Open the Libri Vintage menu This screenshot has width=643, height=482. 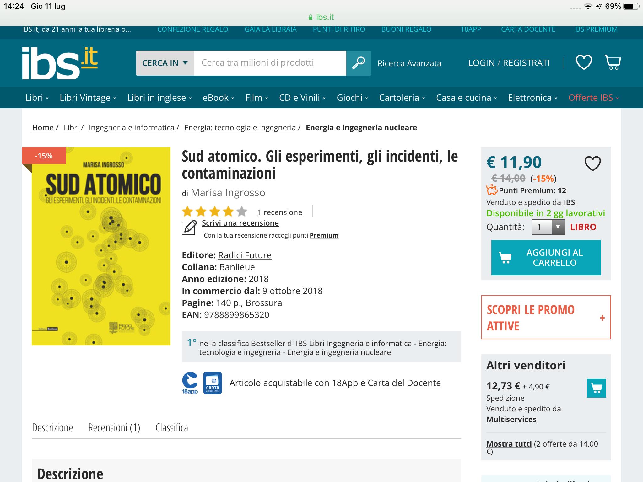click(x=88, y=98)
